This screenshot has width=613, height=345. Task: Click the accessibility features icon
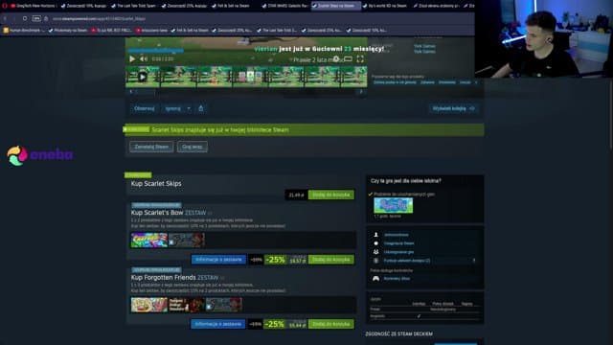point(376,261)
